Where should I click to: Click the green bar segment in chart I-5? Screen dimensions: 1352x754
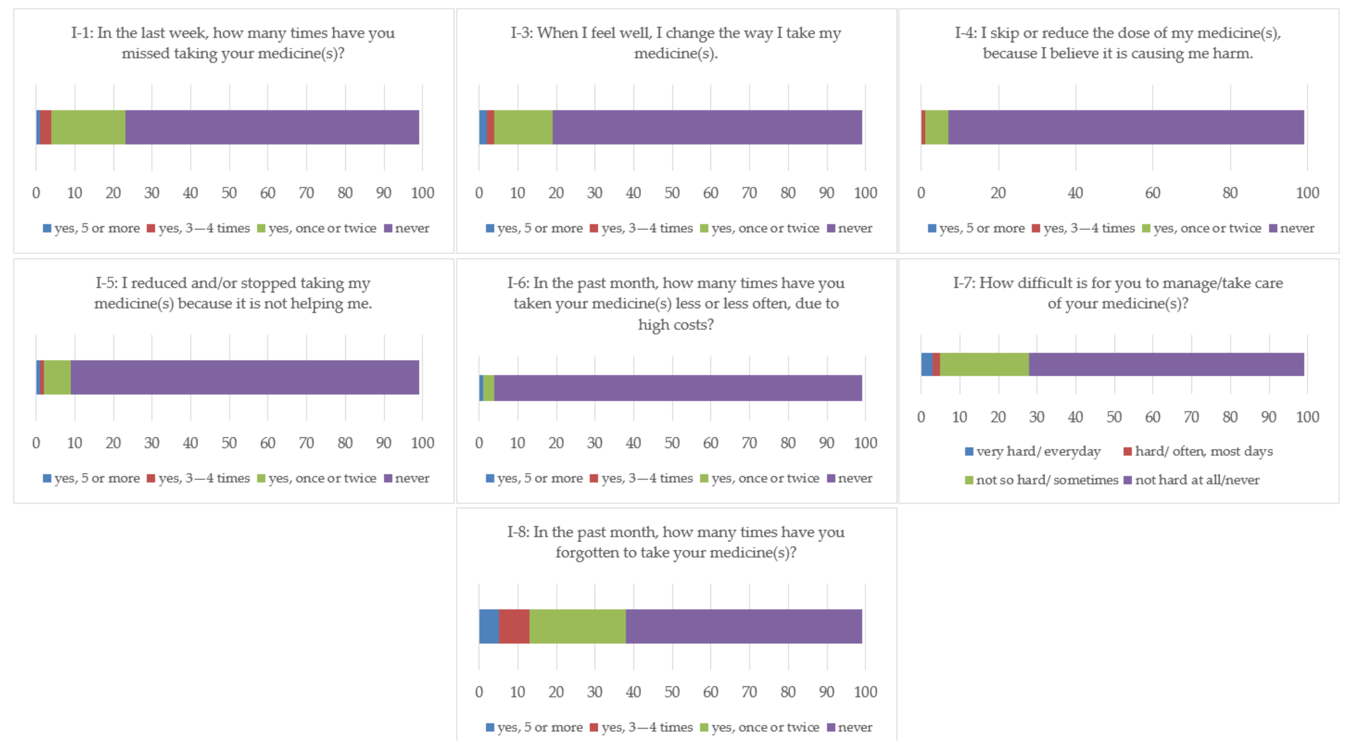[57, 377]
